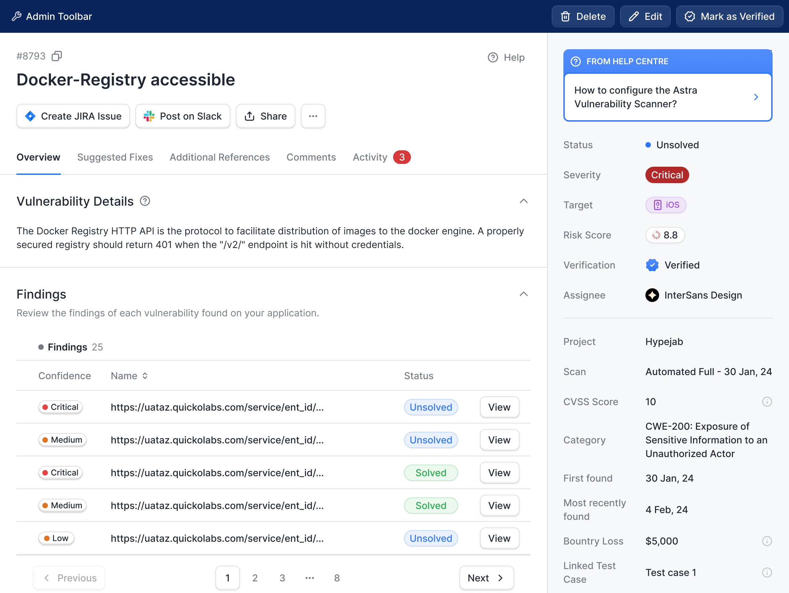Screen dimensions: 789x593
Task: Collapse the Findings section
Action: coord(523,294)
